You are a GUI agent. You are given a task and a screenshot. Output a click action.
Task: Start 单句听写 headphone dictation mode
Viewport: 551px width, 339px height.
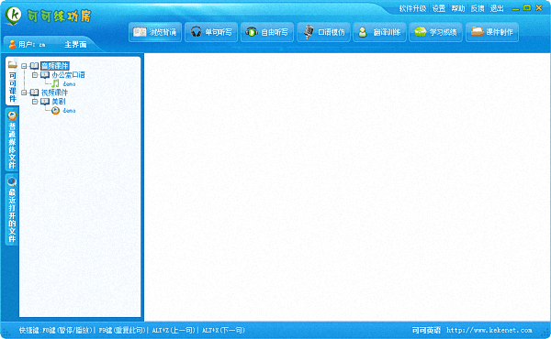[x=211, y=32]
